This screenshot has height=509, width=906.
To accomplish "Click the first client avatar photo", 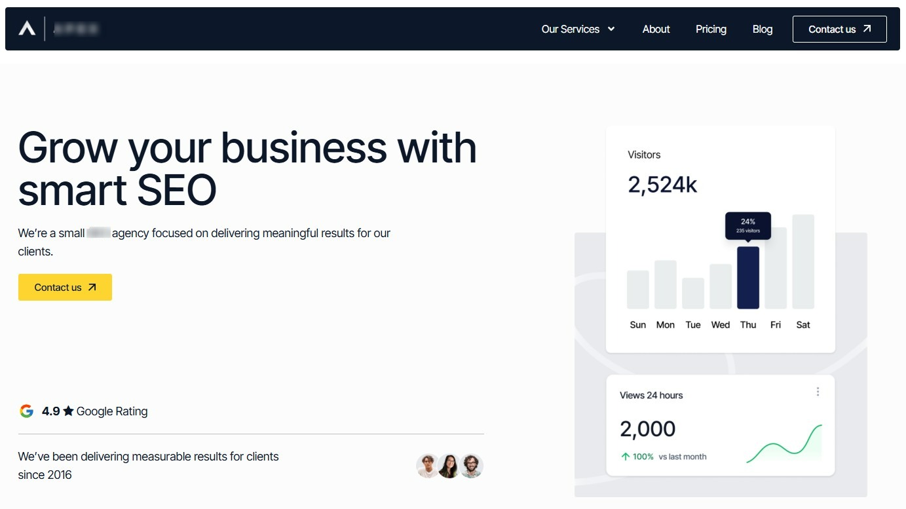I will [x=428, y=466].
